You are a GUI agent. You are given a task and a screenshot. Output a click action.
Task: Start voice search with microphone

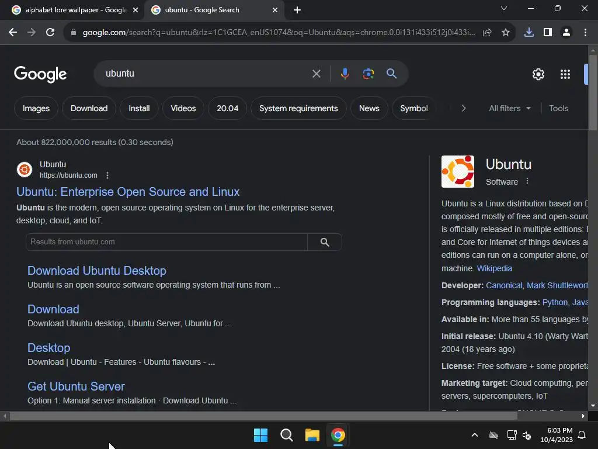pos(345,73)
